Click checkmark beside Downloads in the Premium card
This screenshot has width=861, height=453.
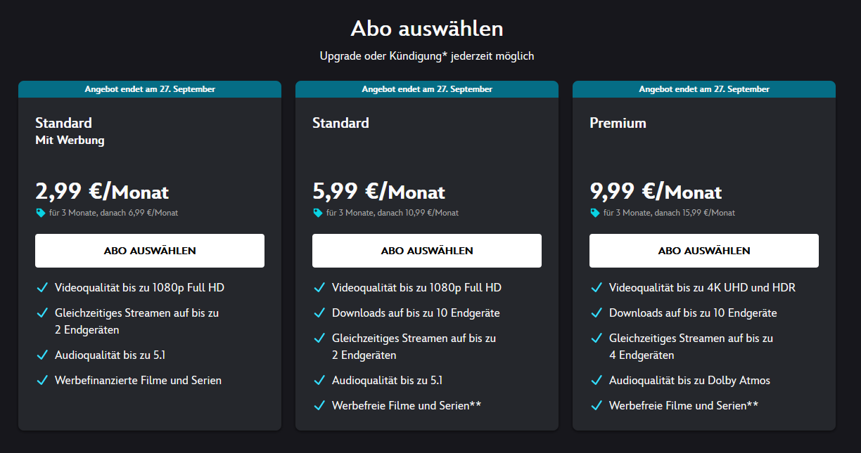point(596,313)
